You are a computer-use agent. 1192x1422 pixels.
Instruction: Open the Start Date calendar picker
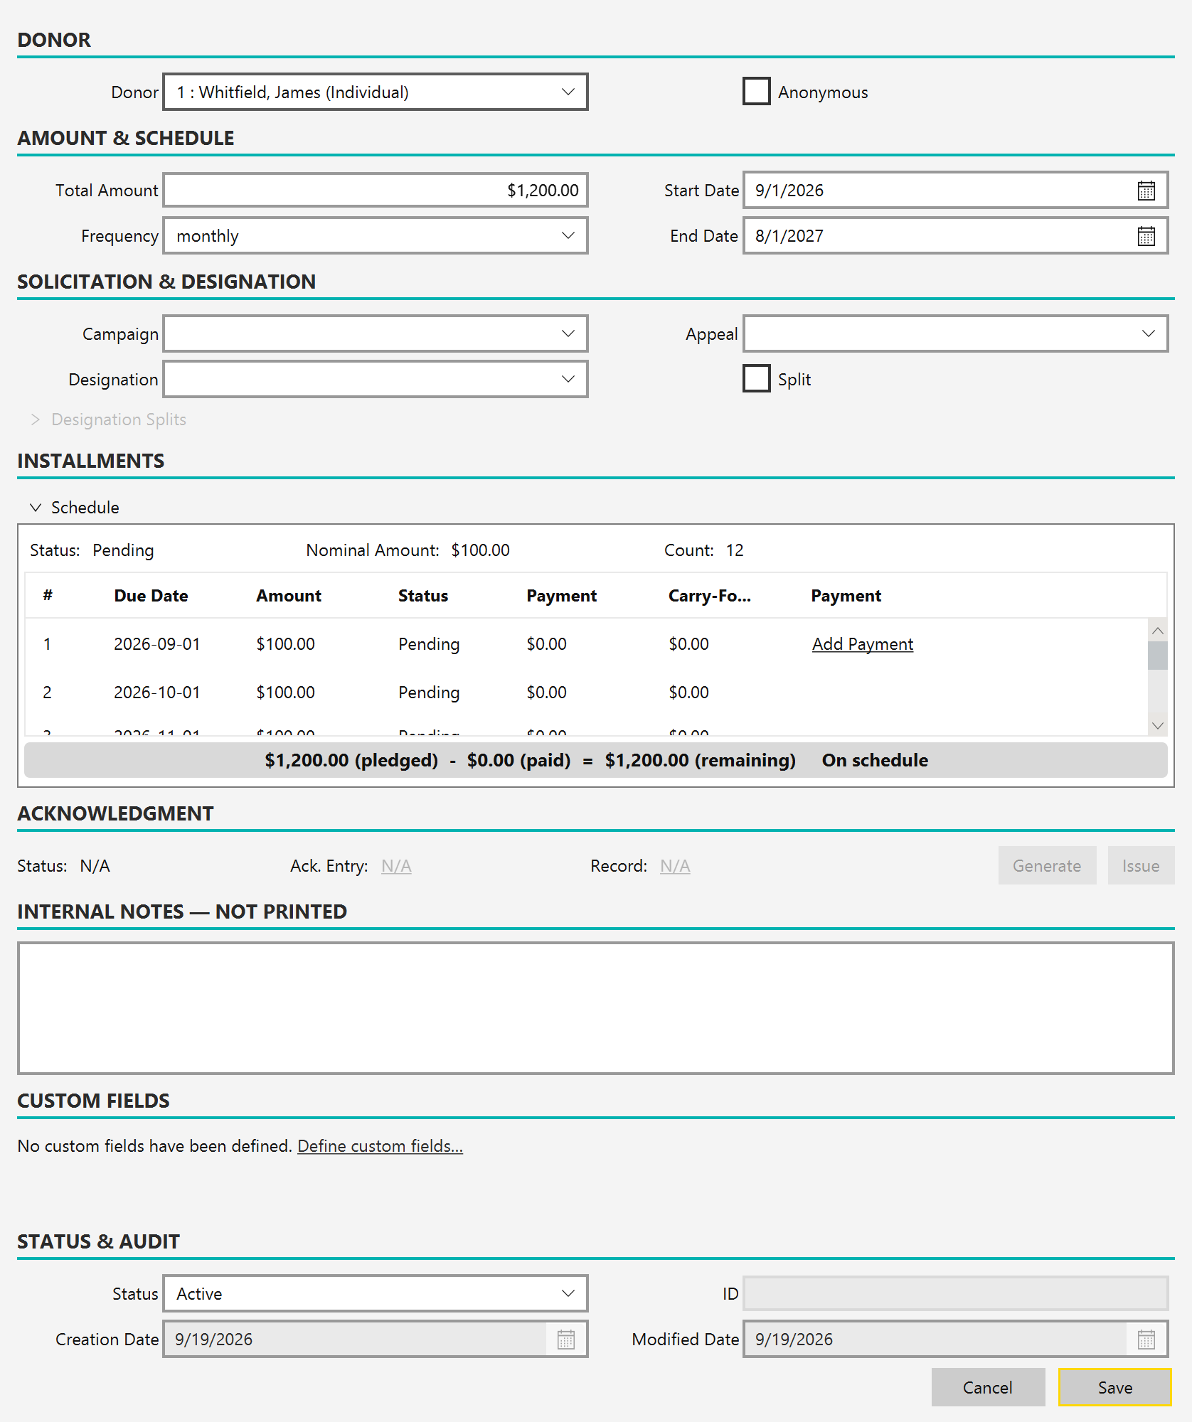tap(1146, 191)
